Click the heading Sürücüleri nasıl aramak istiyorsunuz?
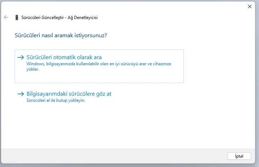 click(61, 35)
